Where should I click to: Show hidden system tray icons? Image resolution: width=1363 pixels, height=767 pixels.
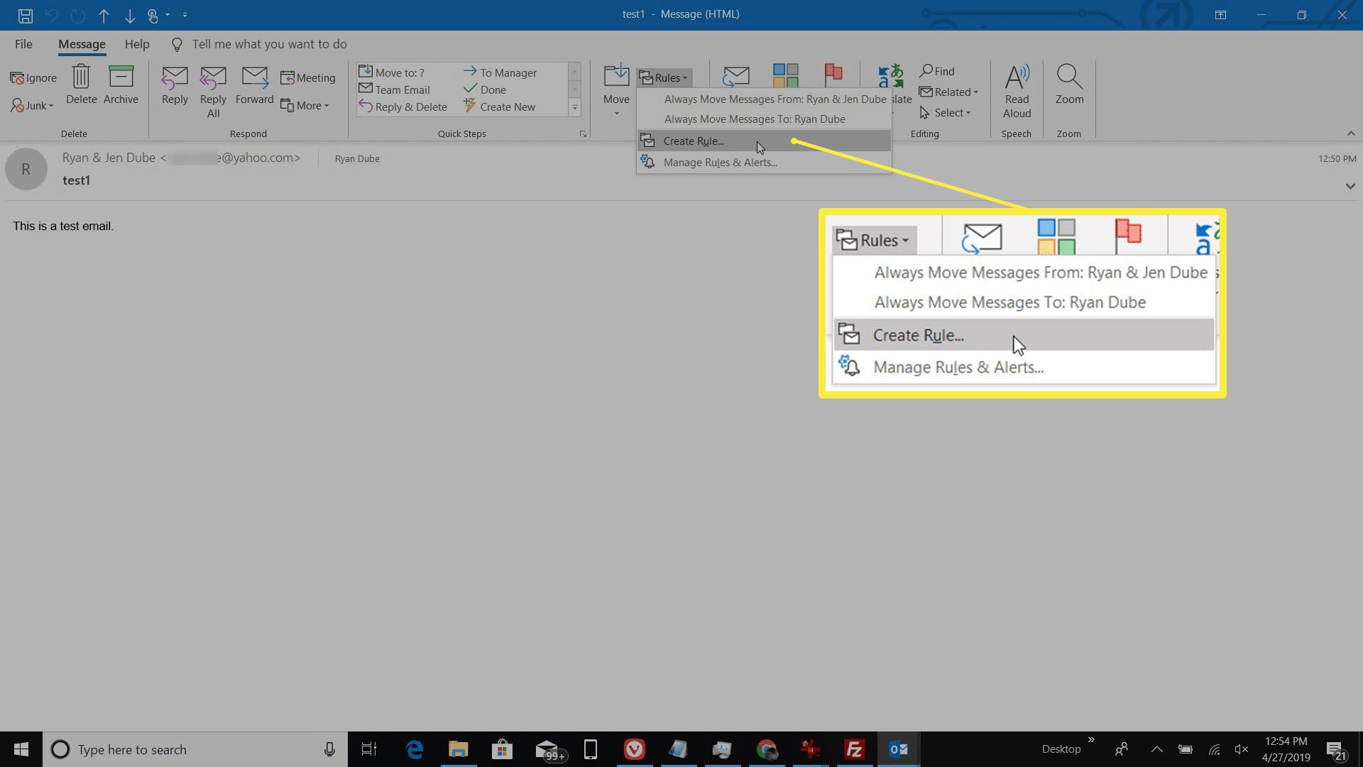pos(1156,749)
